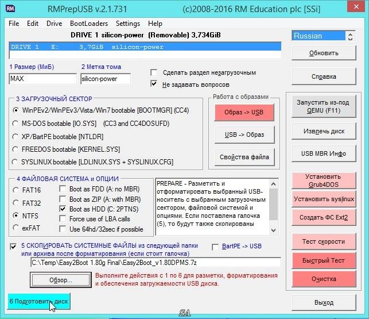Select NTFS file system

15,216
